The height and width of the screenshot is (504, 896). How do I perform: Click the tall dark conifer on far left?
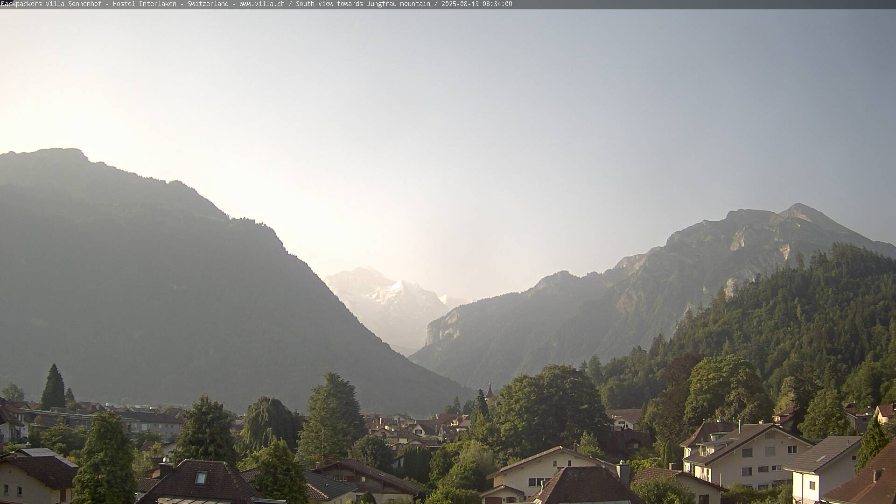click(x=53, y=387)
